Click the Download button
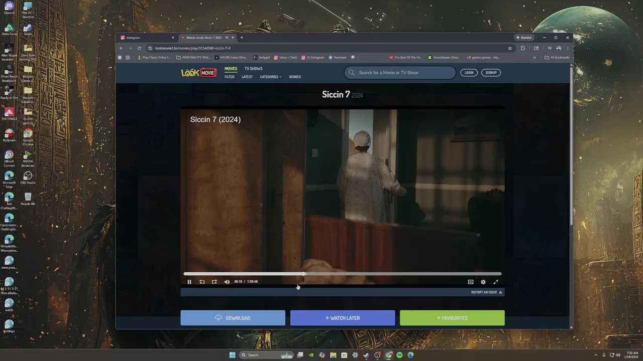The image size is (643, 361). pyautogui.click(x=233, y=318)
